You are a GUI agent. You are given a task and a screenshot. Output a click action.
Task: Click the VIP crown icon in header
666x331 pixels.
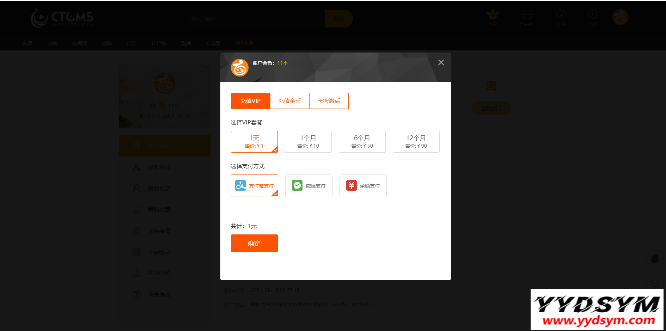pyautogui.click(x=493, y=15)
